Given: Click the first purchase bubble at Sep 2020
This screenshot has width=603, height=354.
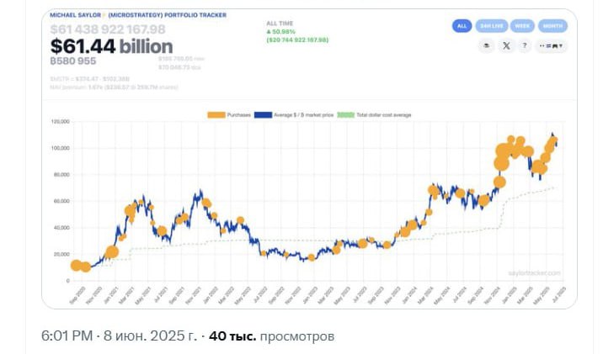Looking at the screenshot, I should point(76,266).
